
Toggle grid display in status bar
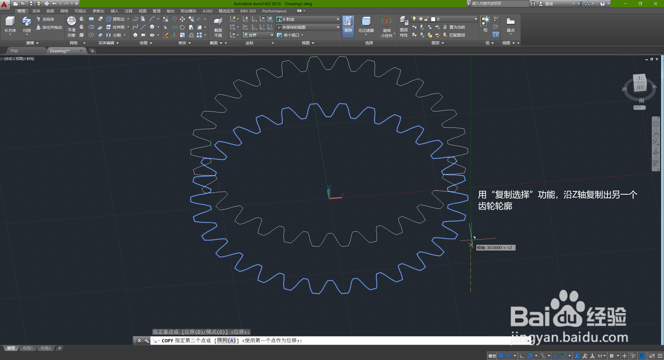click(501, 356)
